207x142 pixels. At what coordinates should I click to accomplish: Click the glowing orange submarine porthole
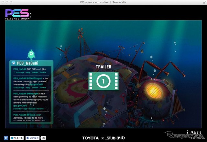[x=154, y=91]
